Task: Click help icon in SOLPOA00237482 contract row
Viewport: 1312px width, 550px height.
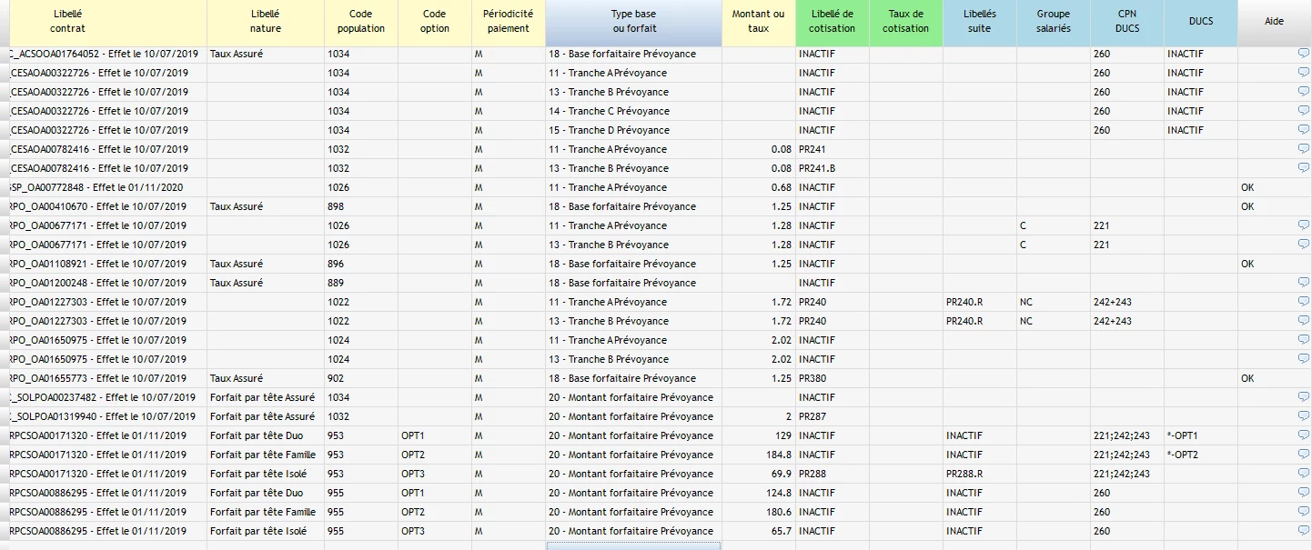Action: click(1304, 397)
